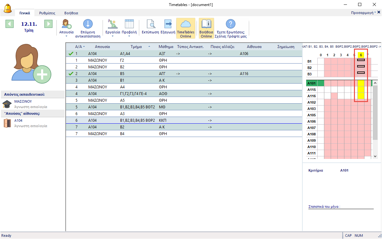The height and width of the screenshot is (239, 382).
Task: Click the previous day arrow
Action: click(10, 24)
